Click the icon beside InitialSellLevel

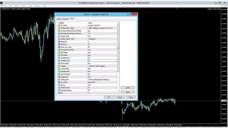click(x=59, y=58)
